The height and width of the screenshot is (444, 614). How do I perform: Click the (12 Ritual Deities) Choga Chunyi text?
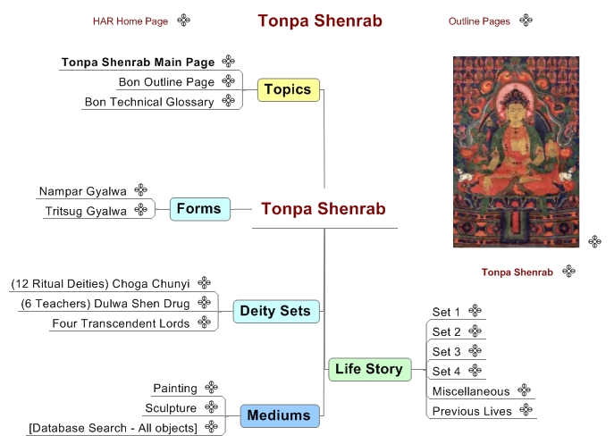[100, 283]
